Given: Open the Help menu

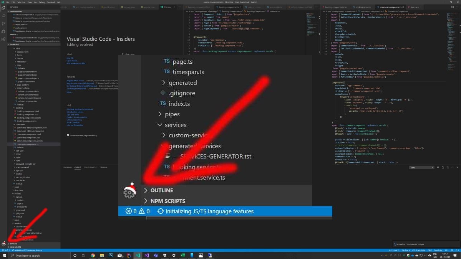Looking at the screenshot, I should [59, 2].
